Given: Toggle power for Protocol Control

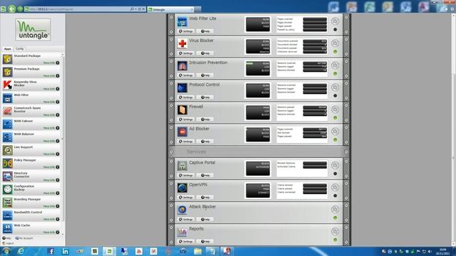Looking at the screenshot, I should click(335, 87).
